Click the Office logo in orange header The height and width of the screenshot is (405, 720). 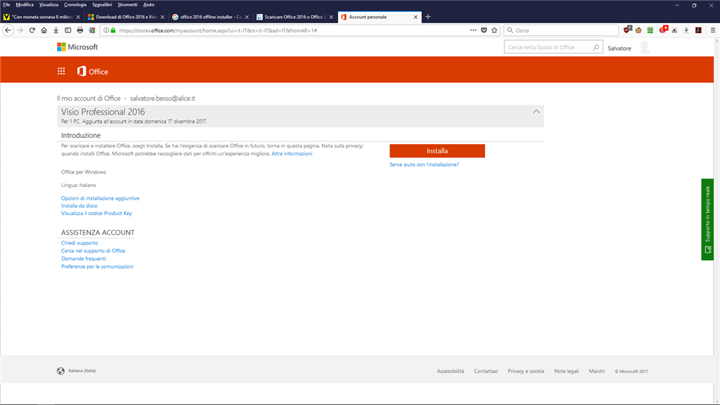pos(93,71)
